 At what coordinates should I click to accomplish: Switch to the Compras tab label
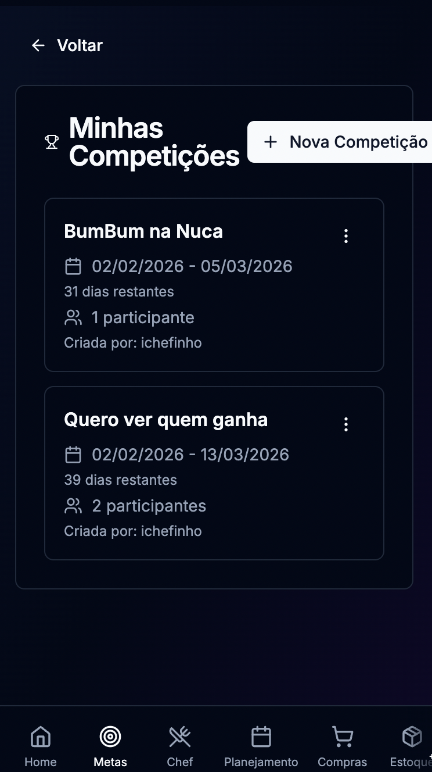click(x=343, y=762)
